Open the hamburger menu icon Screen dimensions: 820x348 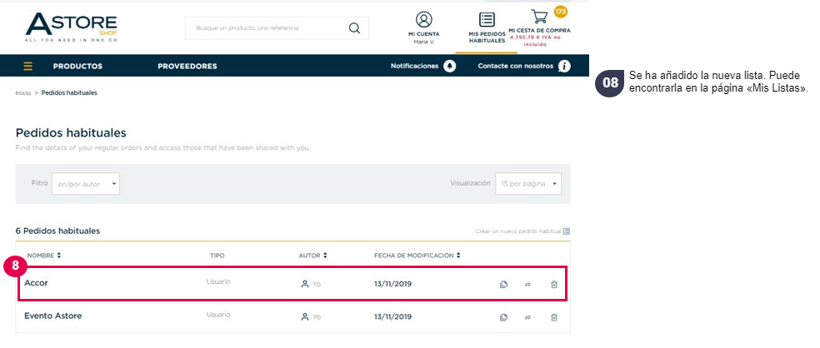pos(27,67)
